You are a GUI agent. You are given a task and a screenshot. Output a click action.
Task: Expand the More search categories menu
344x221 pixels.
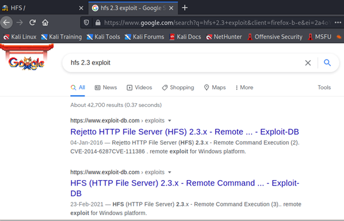244,88
